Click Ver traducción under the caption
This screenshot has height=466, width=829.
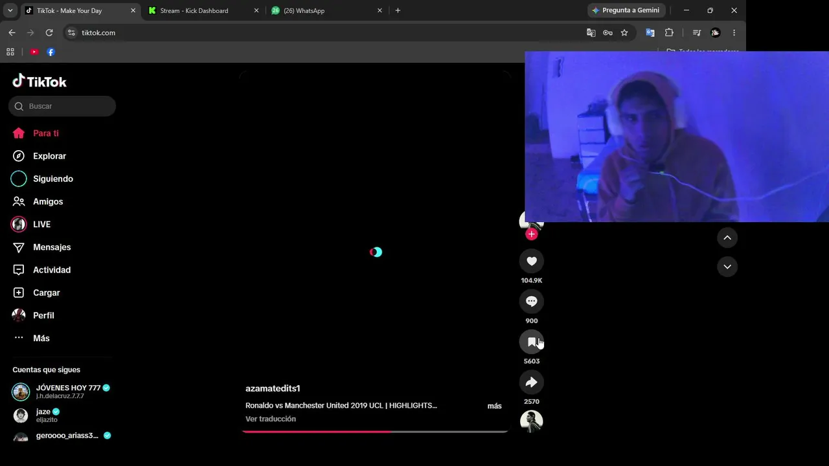(271, 419)
